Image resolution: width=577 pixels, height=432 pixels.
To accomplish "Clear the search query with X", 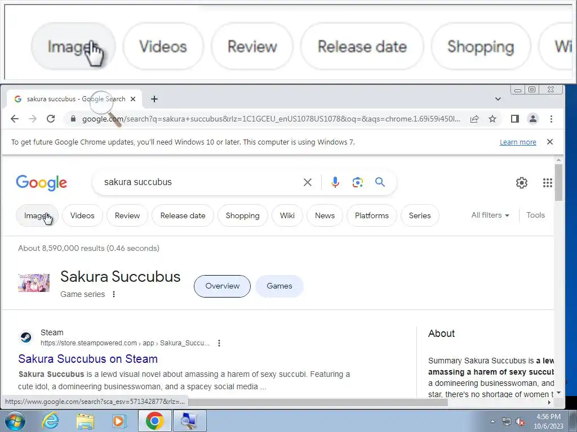I will [308, 182].
